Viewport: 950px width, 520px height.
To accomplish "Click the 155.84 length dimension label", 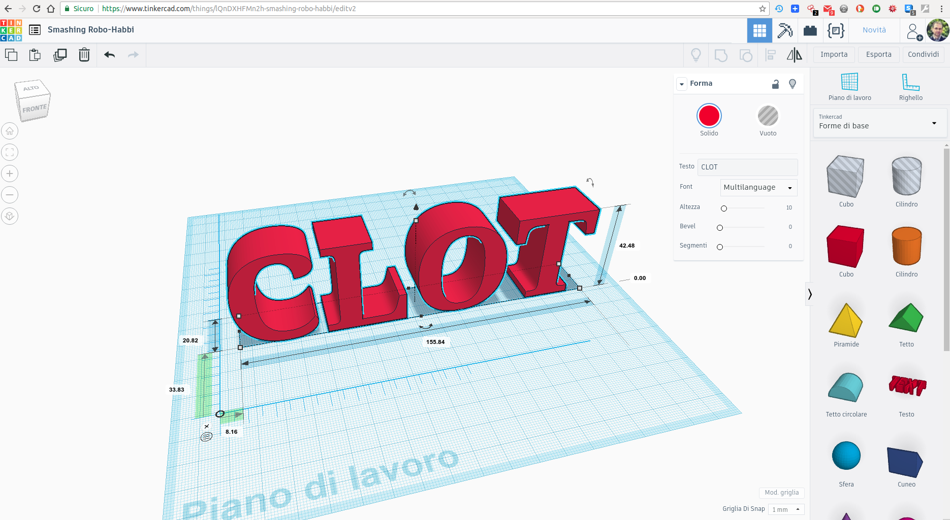I will click(x=435, y=342).
